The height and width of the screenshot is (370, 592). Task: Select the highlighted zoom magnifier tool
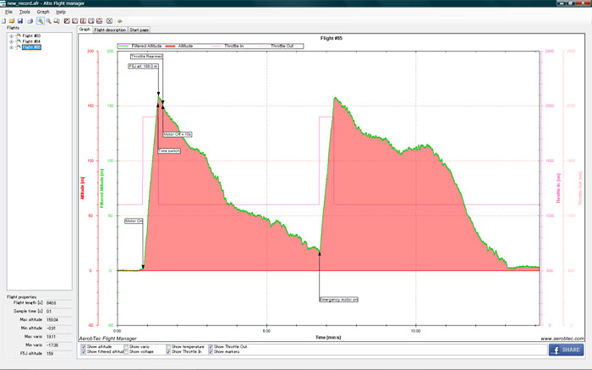40,21
